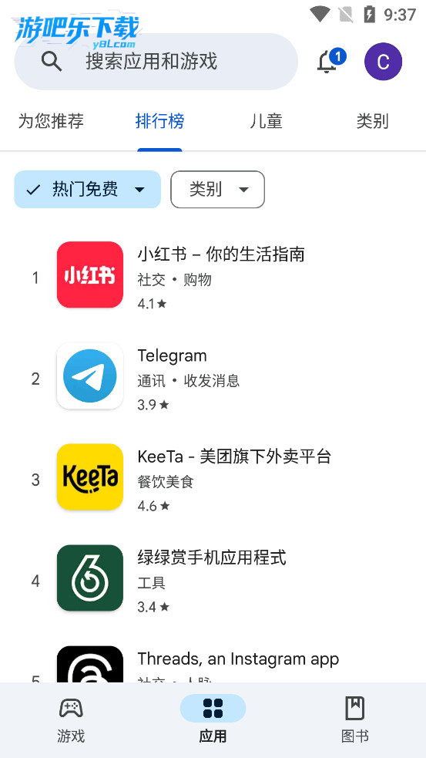Open the 小红书 app icon
This screenshot has height=758, width=426.
[90, 275]
